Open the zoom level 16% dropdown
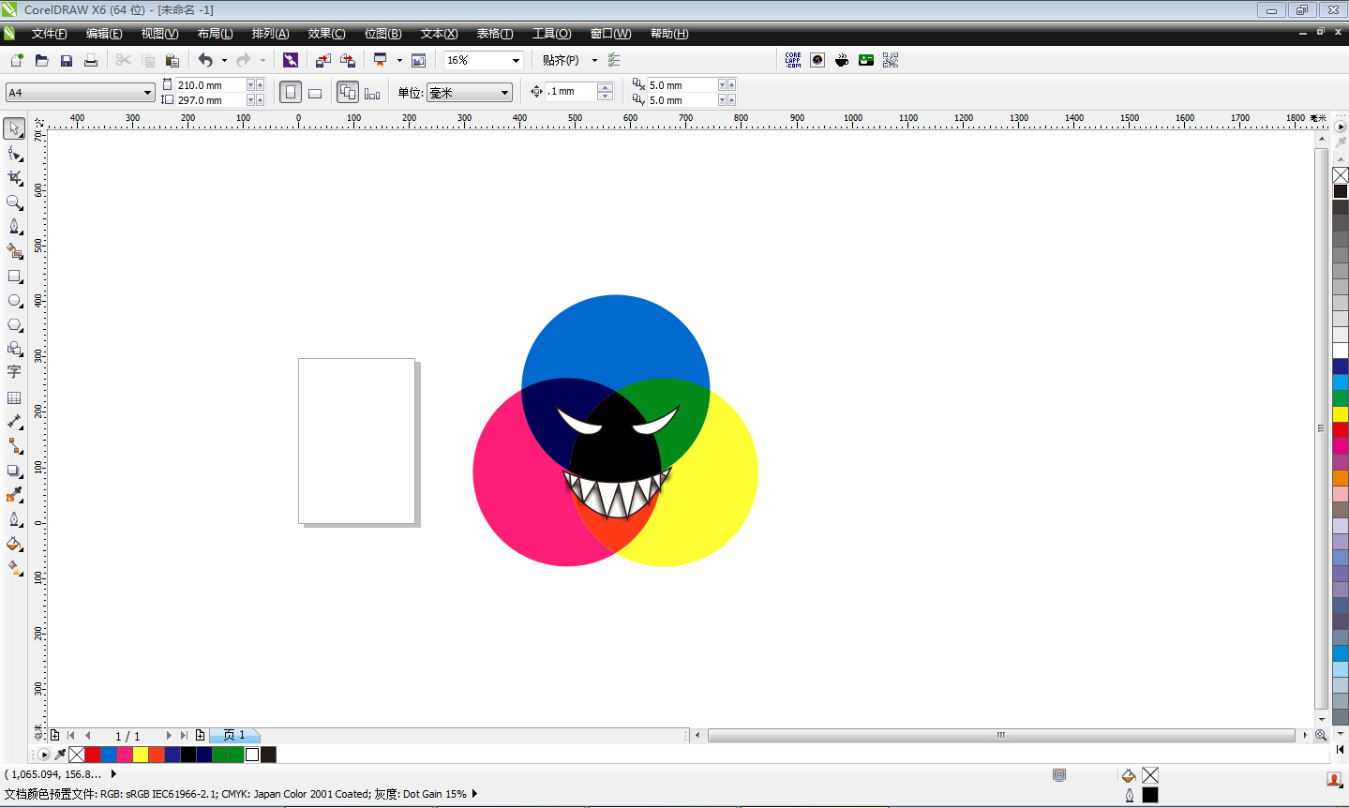The height and width of the screenshot is (808, 1349). pos(515,60)
